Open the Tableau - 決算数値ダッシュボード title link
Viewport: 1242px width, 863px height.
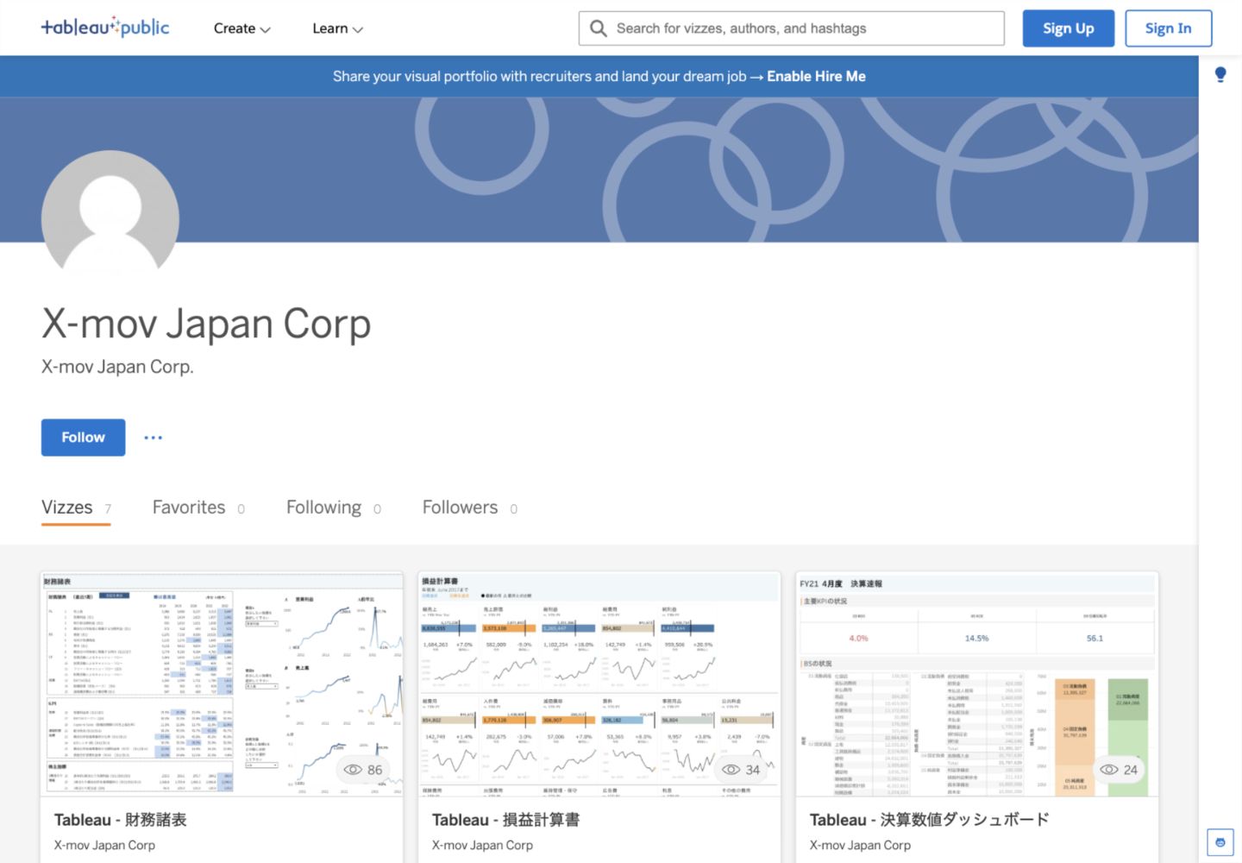(x=929, y=820)
